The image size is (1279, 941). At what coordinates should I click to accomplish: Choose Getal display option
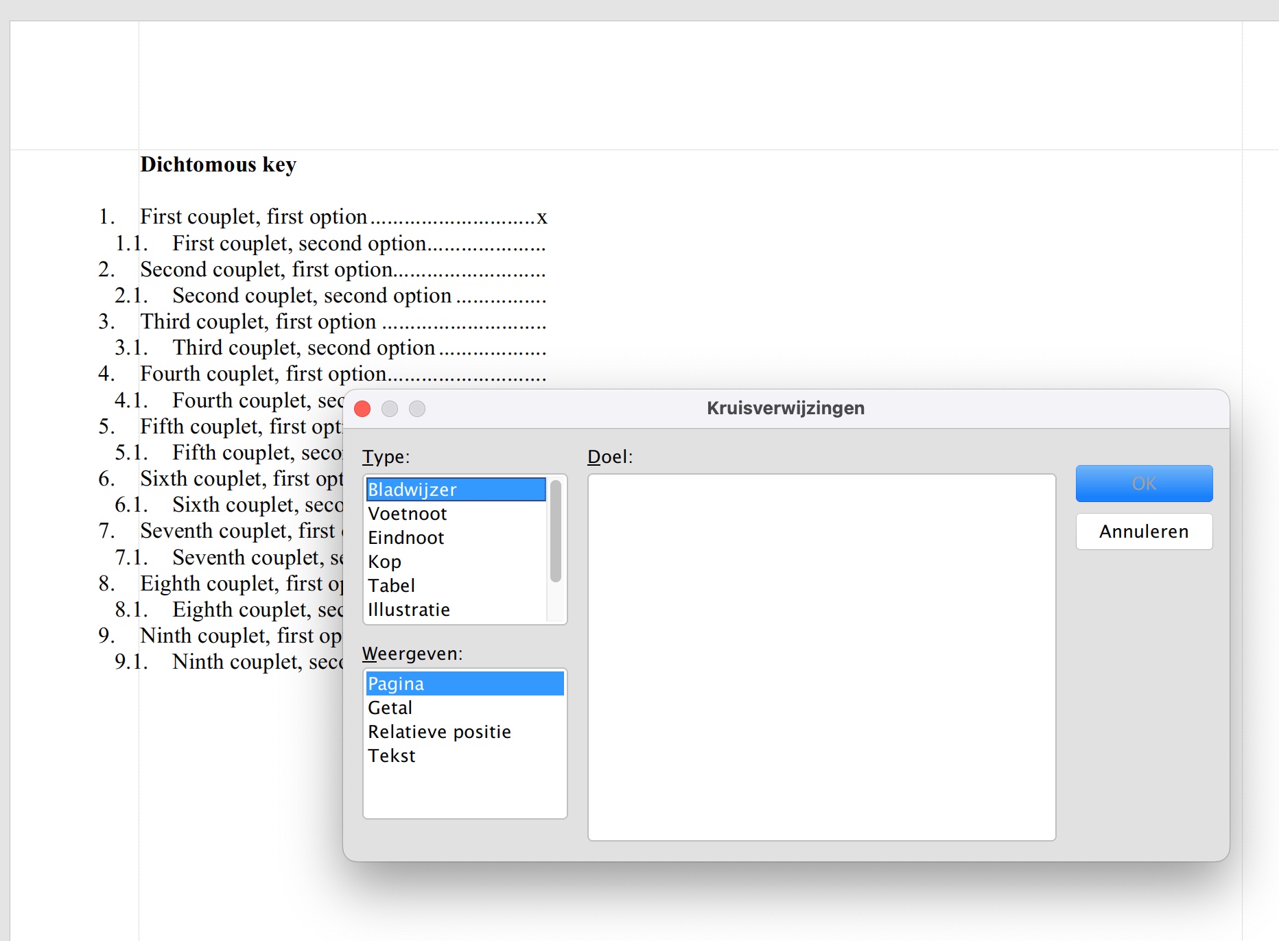pyautogui.click(x=390, y=708)
